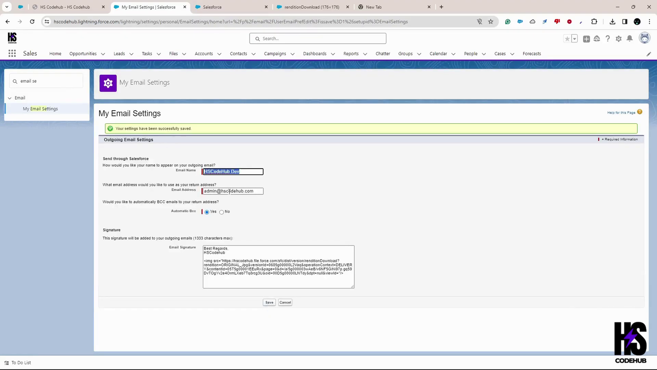Go to the Home nav tab
657x370 pixels.
(55, 54)
